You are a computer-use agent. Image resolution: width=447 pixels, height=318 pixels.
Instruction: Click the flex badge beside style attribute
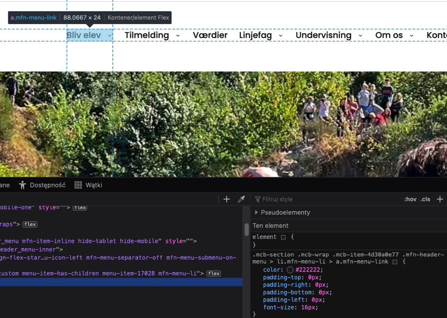pos(80,208)
